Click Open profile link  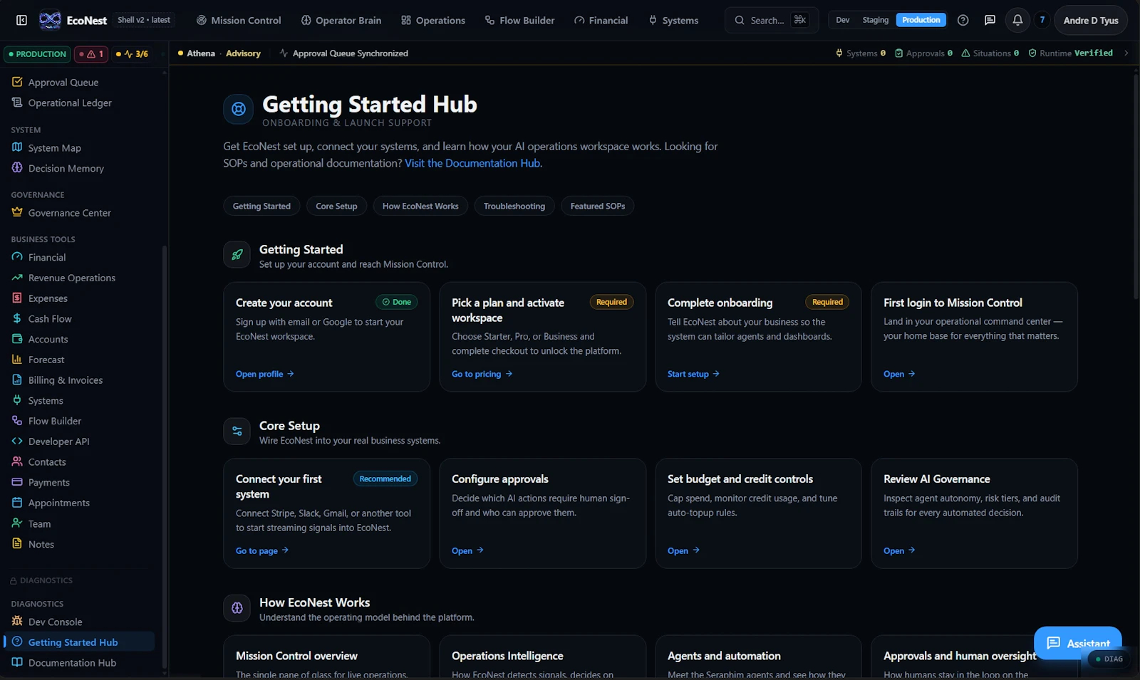[x=264, y=374]
